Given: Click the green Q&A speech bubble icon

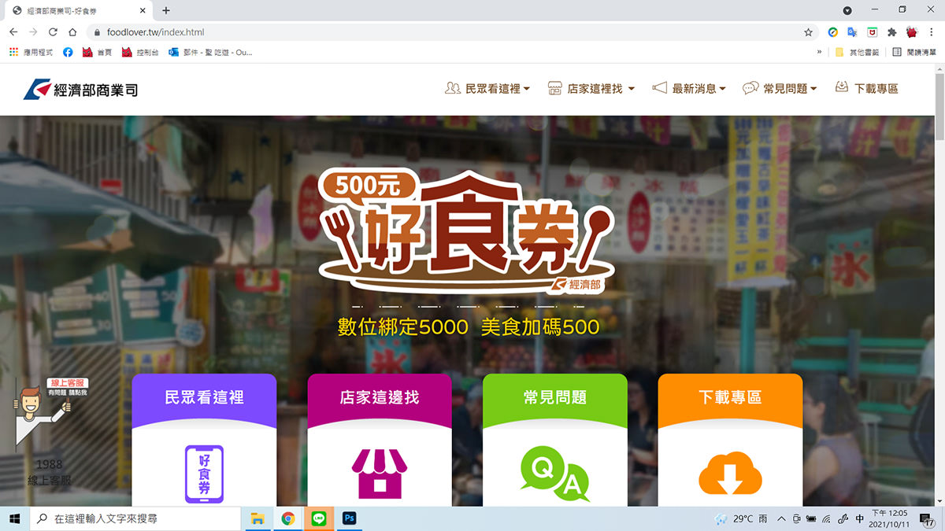Looking at the screenshot, I should pos(554,473).
